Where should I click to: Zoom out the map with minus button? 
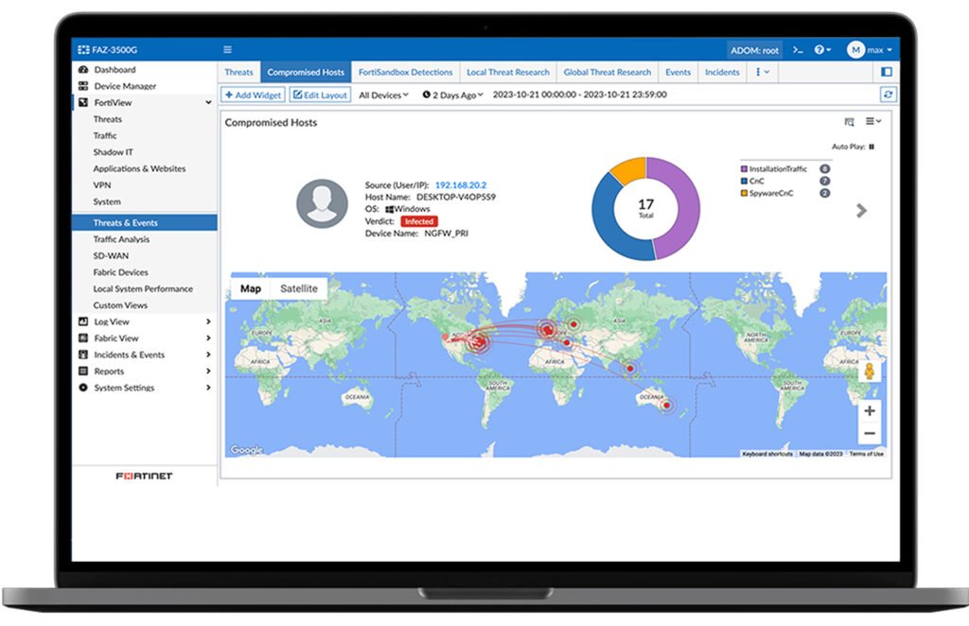pyautogui.click(x=869, y=434)
